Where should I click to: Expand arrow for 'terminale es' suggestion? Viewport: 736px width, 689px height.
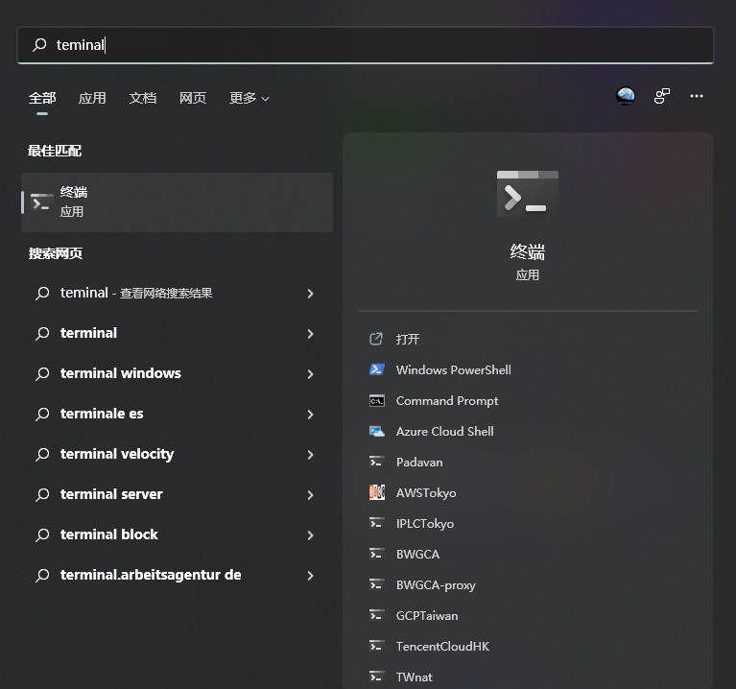(310, 415)
